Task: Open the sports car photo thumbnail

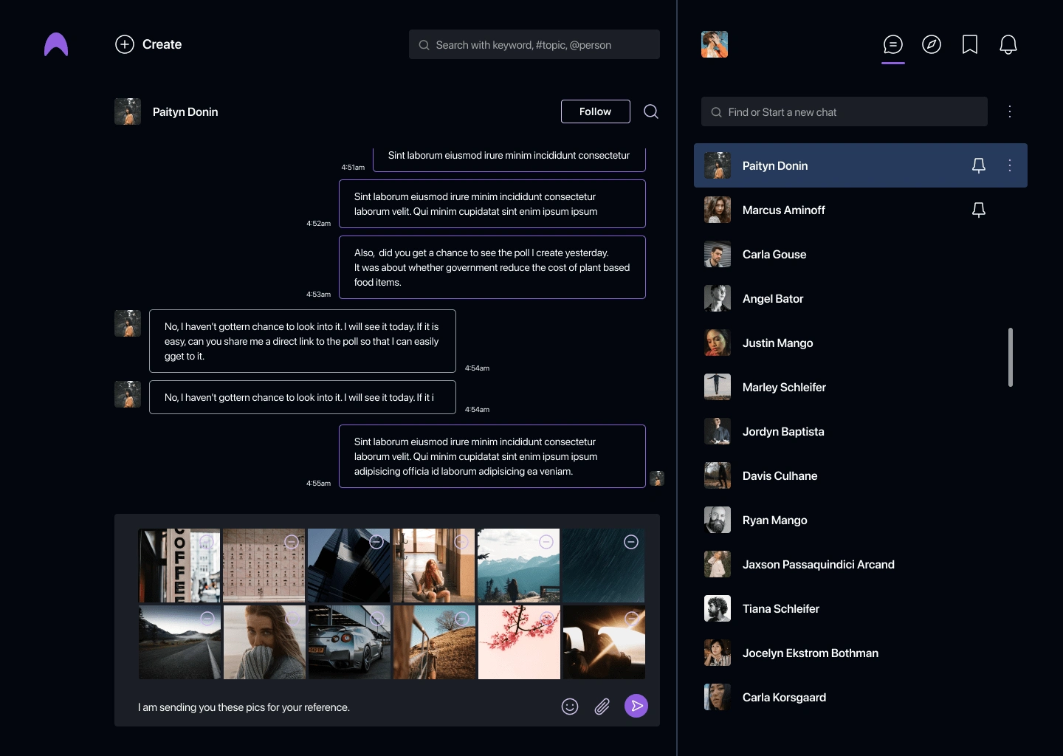Action: (x=349, y=642)
